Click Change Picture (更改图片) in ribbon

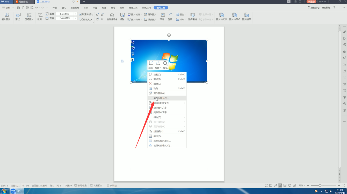[x=150, y=14]
